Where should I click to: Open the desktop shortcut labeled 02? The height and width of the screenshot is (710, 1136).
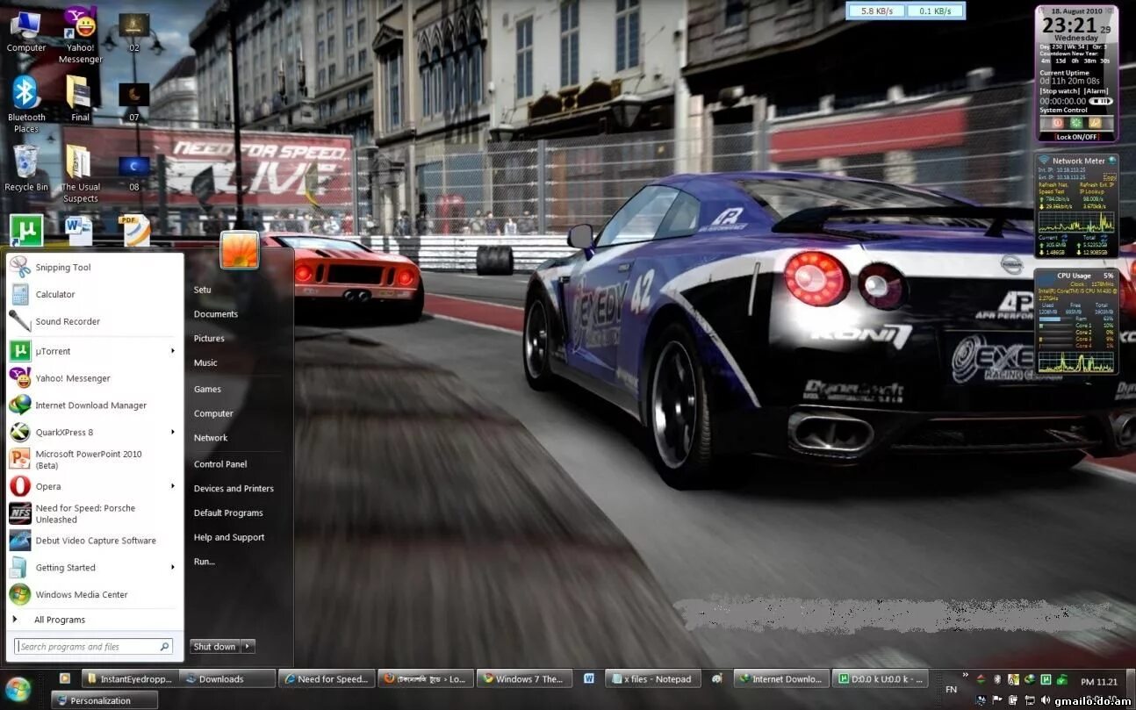pyautogui.click(x=133, y=32)
